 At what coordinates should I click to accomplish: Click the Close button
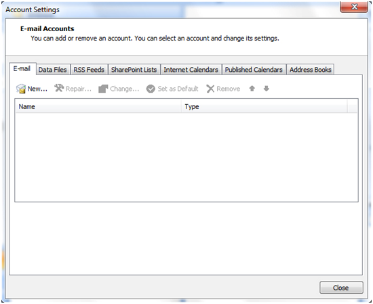[341, 288]
